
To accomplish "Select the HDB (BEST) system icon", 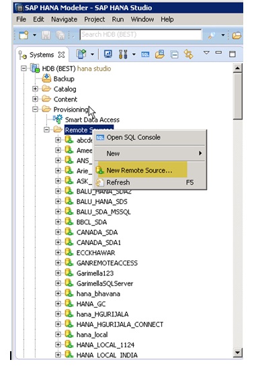I will click(x=35, y=68).
